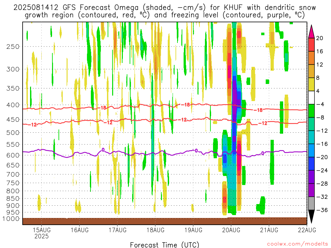Viewport: 331px width, 248px height.
Task: Click the 850 pressure level label
Action: tap(13, 199)
